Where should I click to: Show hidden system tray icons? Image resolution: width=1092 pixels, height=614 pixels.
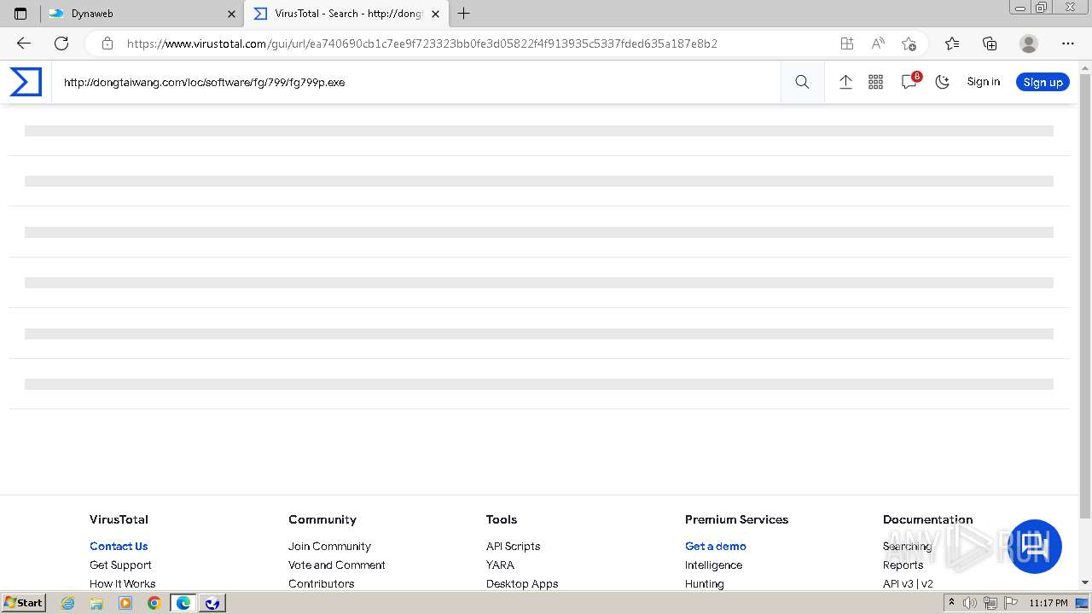(952, 603)
